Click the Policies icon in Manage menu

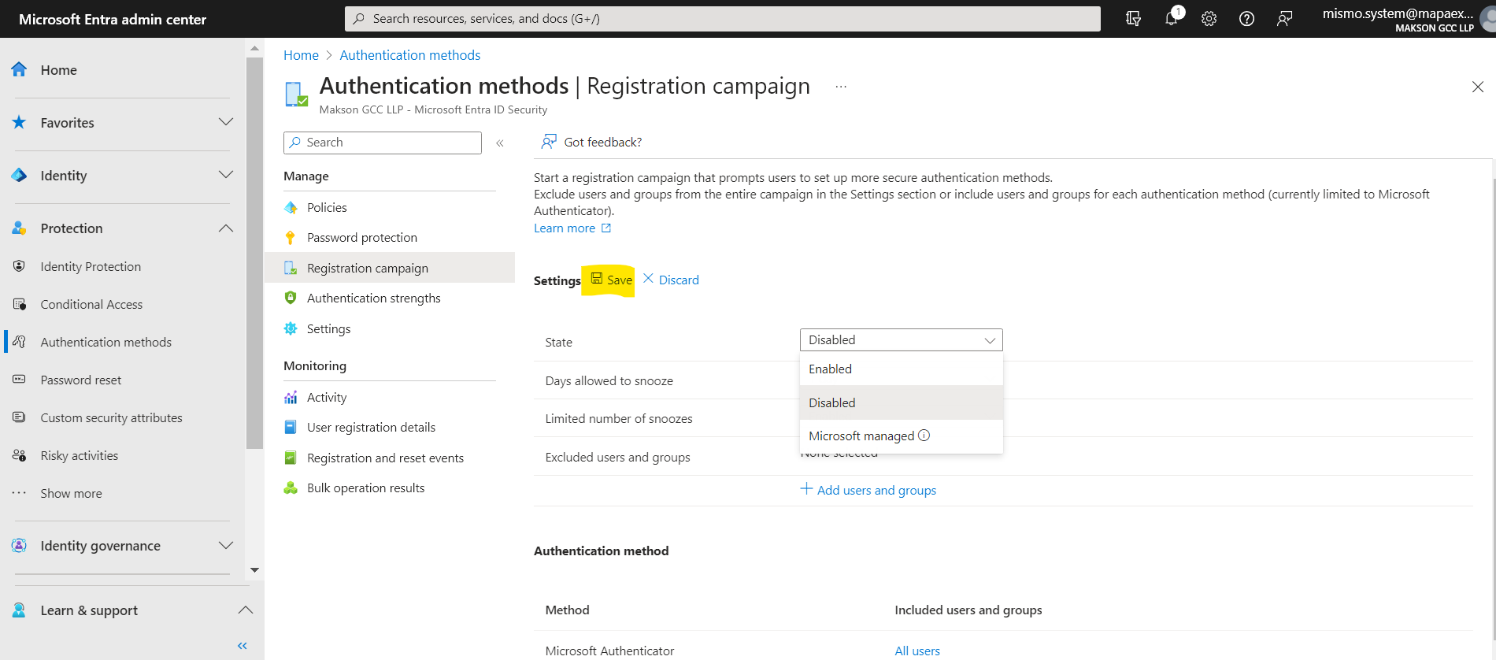click(291, 207)
